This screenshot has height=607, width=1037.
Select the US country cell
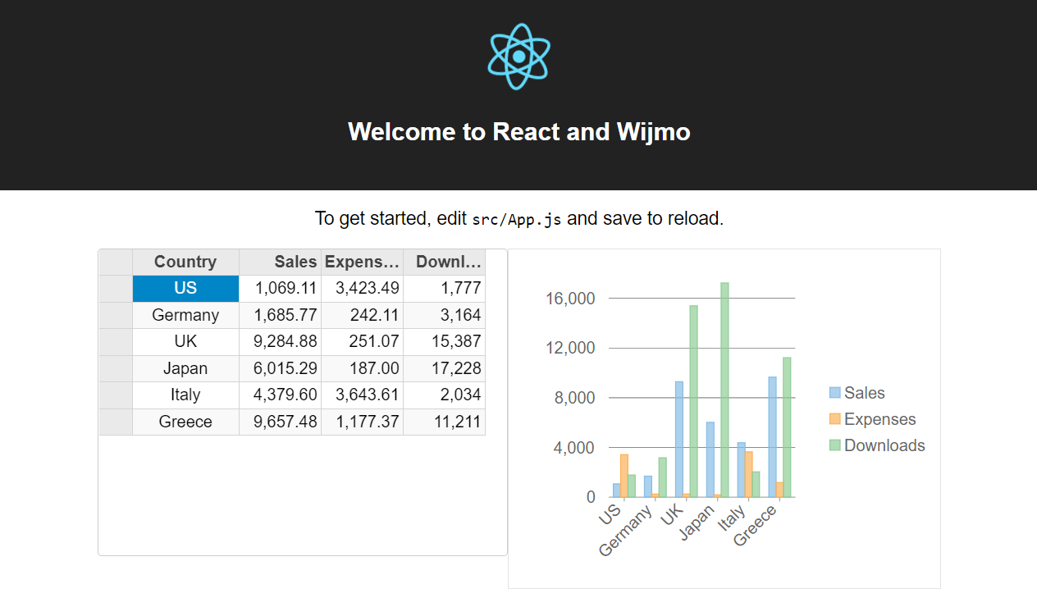pos(185,288)
